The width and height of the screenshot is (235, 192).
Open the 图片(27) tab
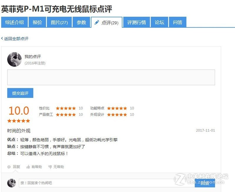59,22
